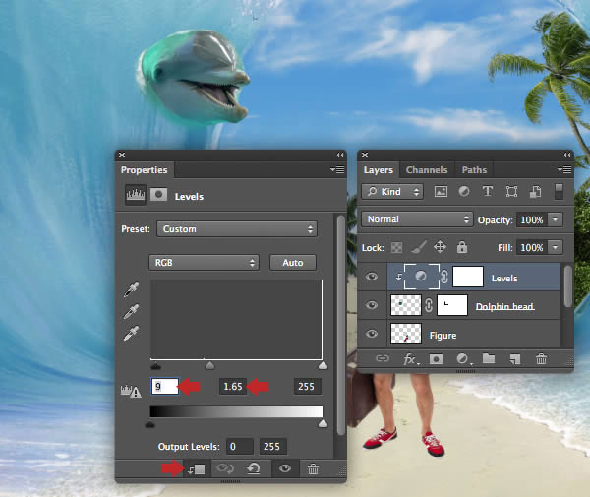Click the Auto levels button
The height and width of the screenshot is (497, 590).
(x=293, y=263)
